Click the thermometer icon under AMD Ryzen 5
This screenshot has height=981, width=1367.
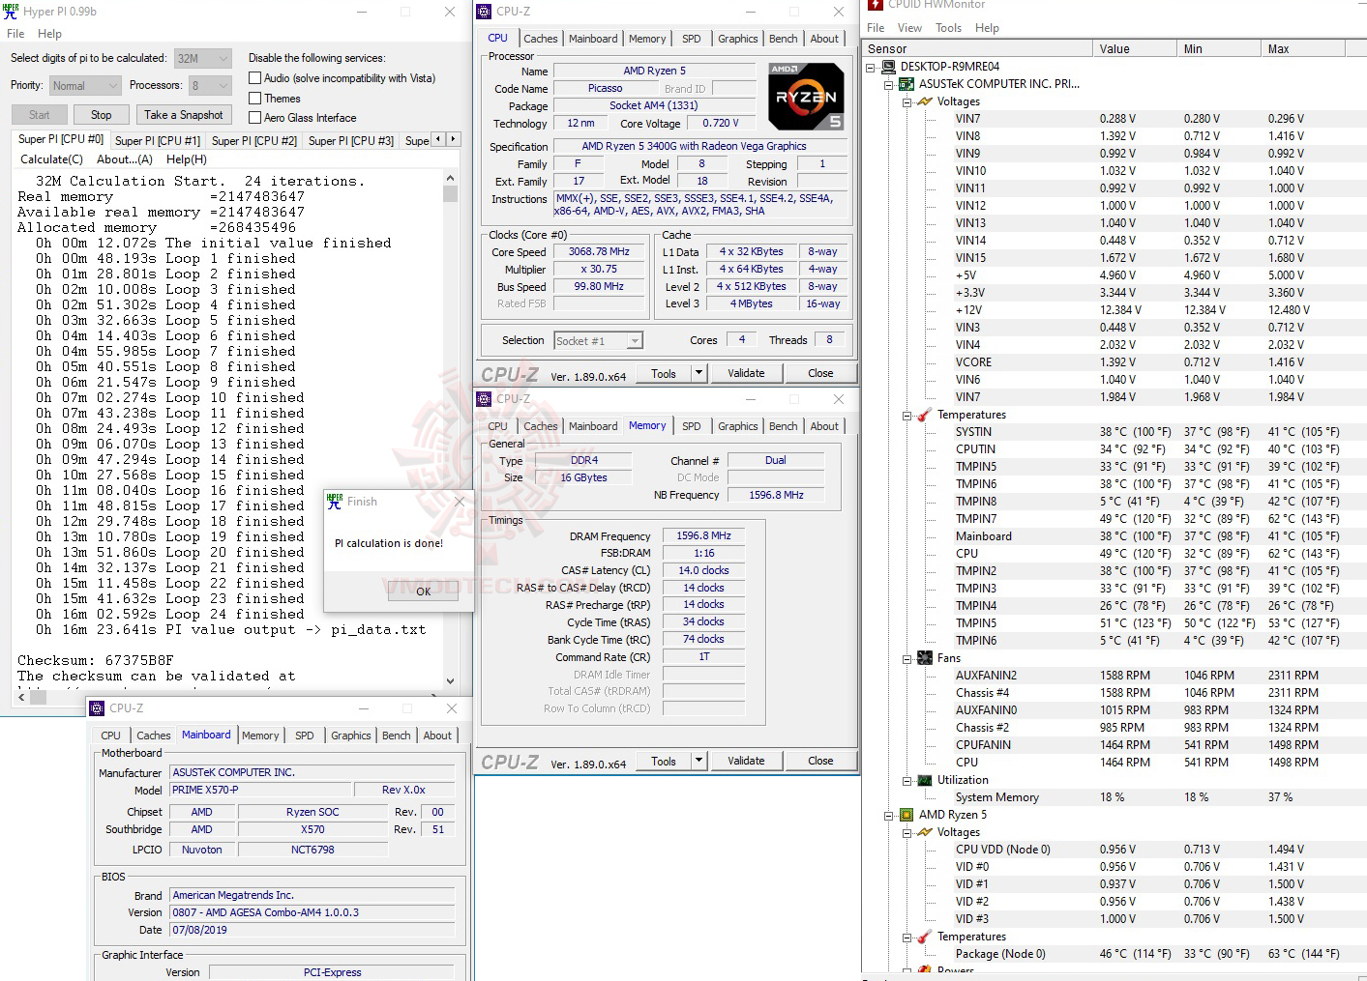924,937
